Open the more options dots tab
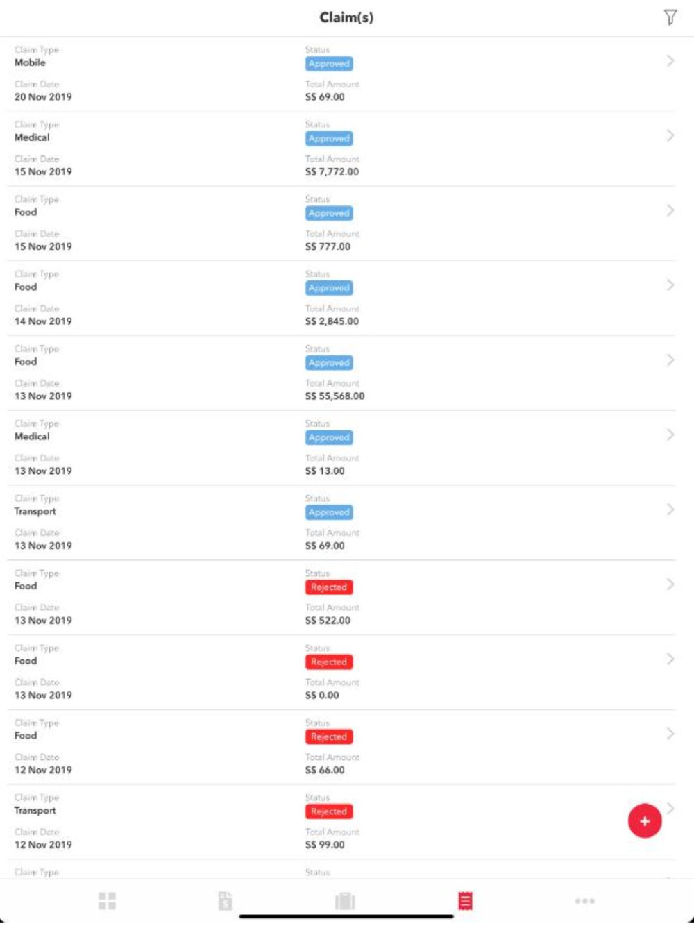Image resolution: width=694 pixels, height=926 pixels. click(x=585, y=901)
